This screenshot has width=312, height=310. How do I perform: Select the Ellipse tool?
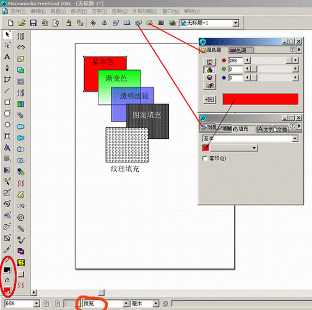coord(7,125)
